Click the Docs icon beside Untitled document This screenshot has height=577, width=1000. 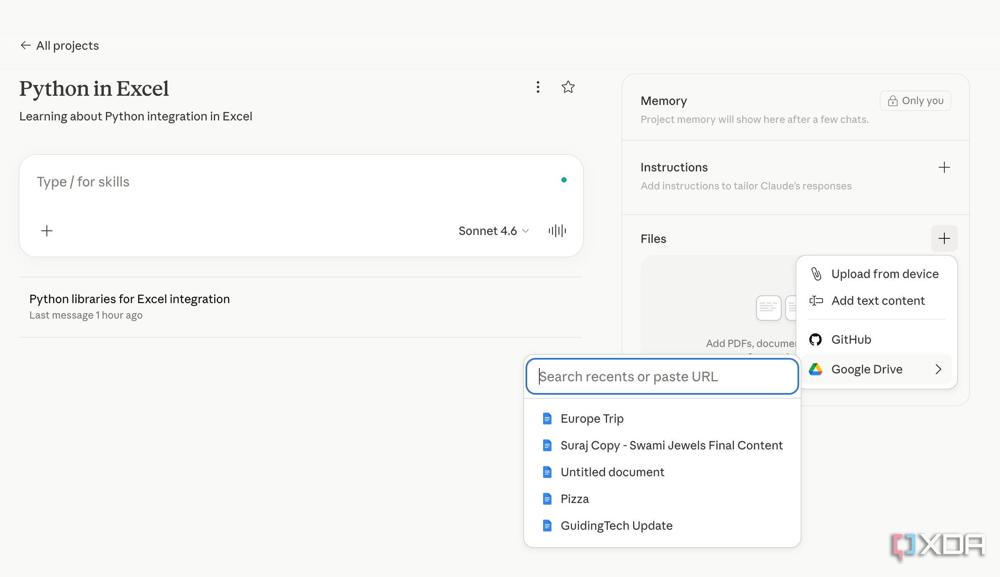547,472
